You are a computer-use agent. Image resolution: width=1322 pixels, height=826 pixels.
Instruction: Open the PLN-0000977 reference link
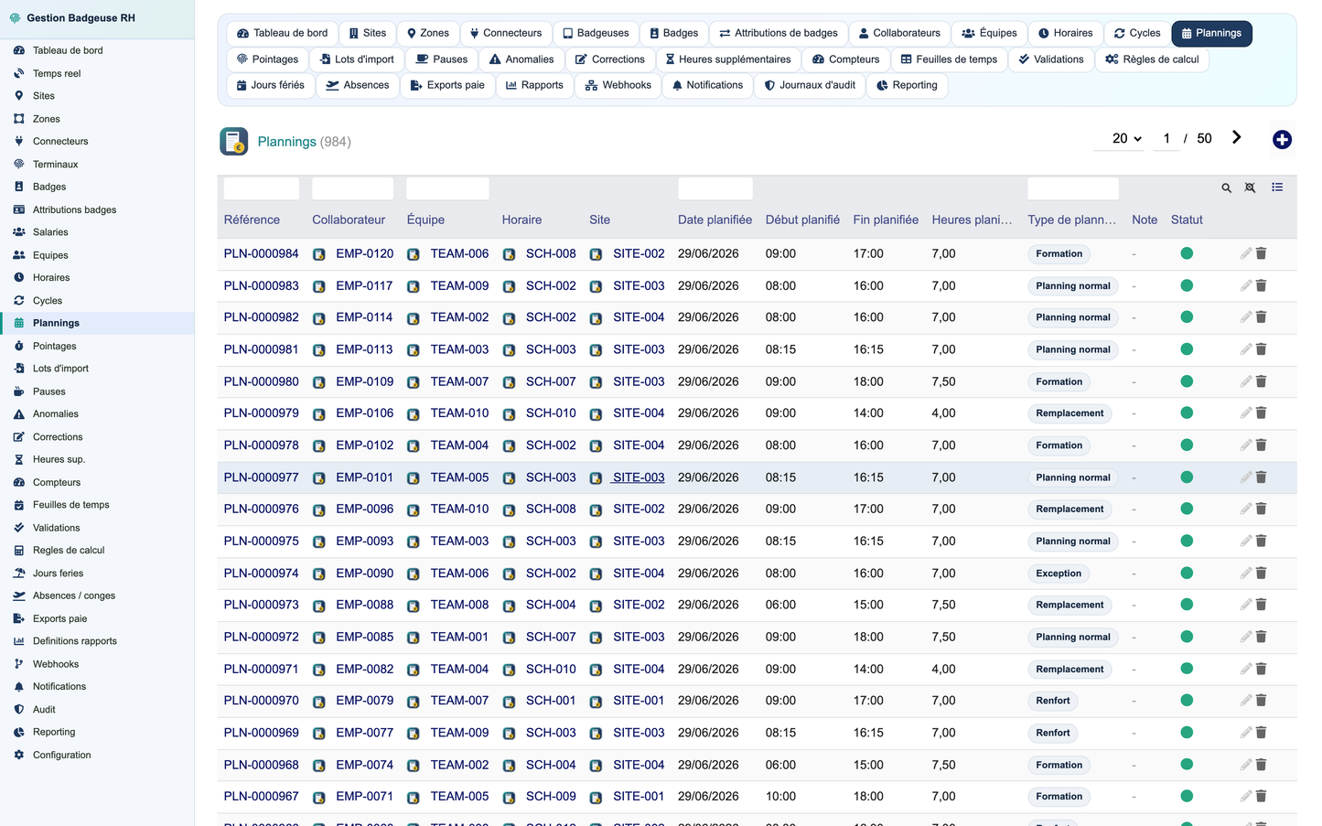(261, 477)
